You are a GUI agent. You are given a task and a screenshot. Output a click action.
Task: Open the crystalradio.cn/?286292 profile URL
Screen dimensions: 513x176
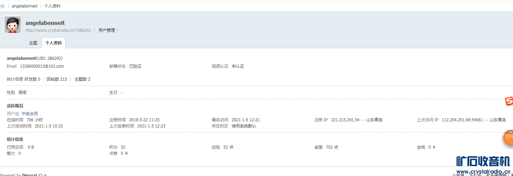coord(58,30)
